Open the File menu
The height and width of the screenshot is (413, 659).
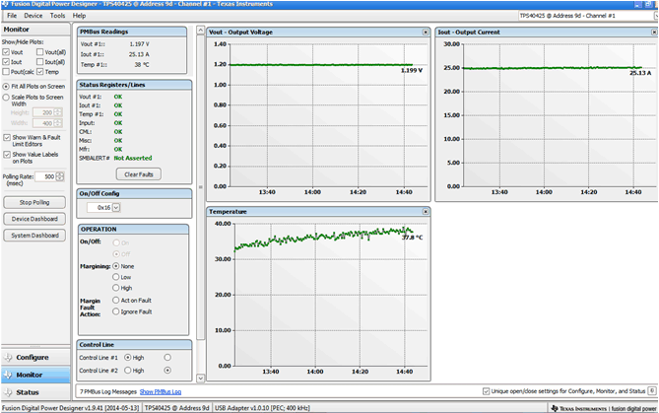tap(12, 16)
